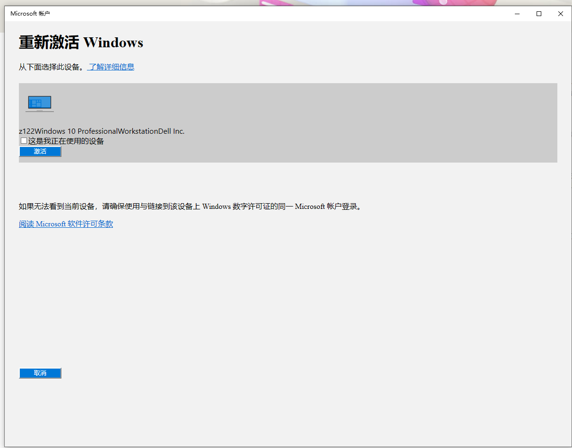572x448 pixels.
Task: Click the blue 激活 (Activate) button
Action: (x=40, y=151)
